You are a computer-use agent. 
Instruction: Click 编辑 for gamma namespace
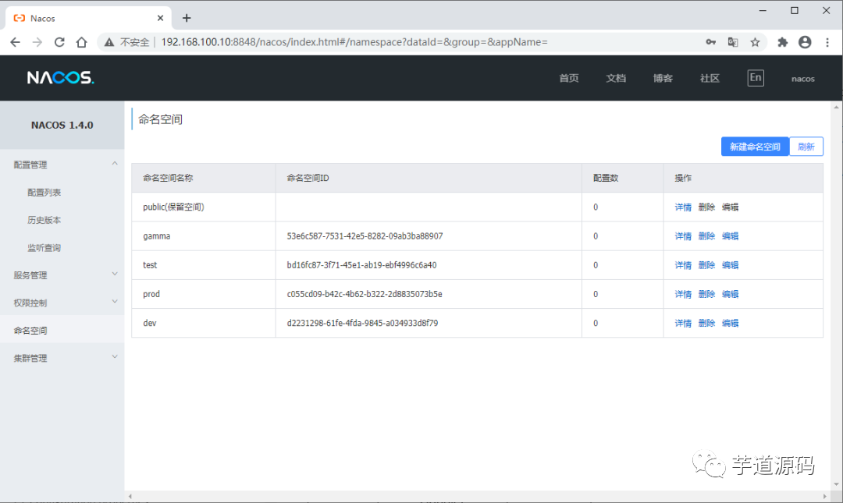coord(730,236)
